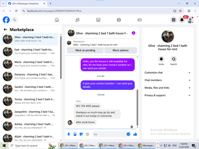Screen dimensions: 199x149
Task: Click the Mark as pending button
Action: [85, 50]
